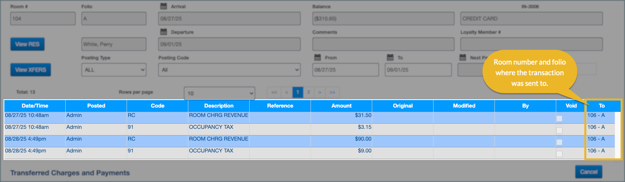Viewport: 625px width, 182px height.
Task: Click the Comments input field
Action: tap(383, 44)
